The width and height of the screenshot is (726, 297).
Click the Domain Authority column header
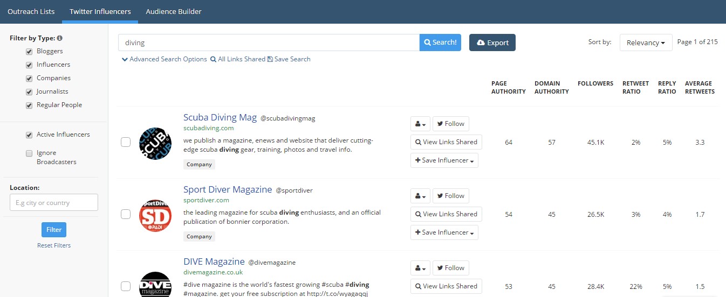tap(551, 88)
